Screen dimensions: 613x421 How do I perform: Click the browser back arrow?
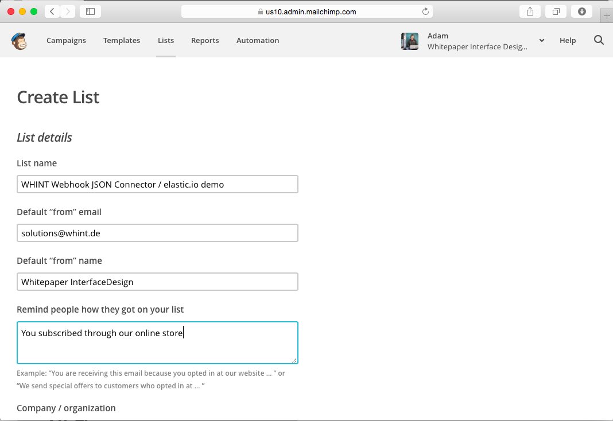pyautogui.click(x=52, y=10)
